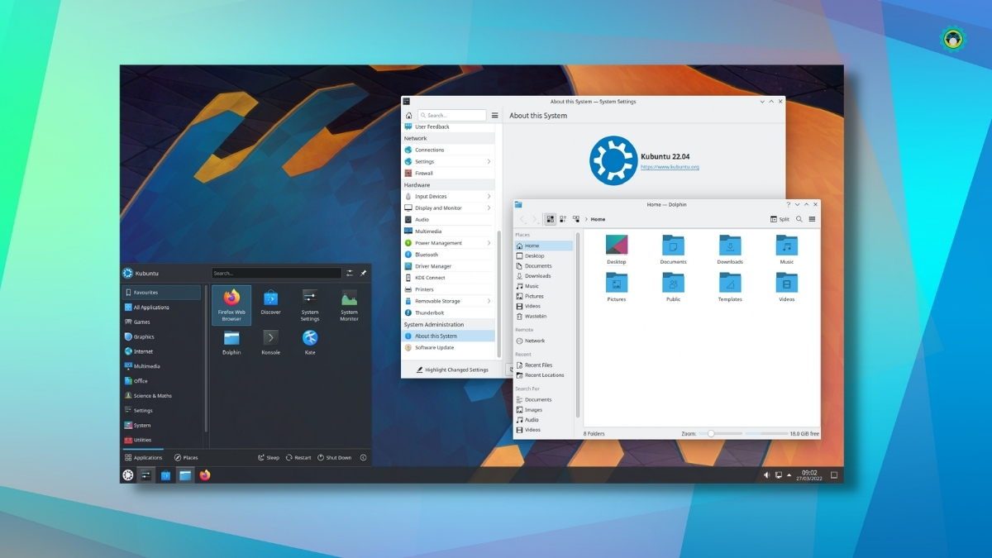Select the Firefox Web Browser icon in Favourites

click(231, 304)
